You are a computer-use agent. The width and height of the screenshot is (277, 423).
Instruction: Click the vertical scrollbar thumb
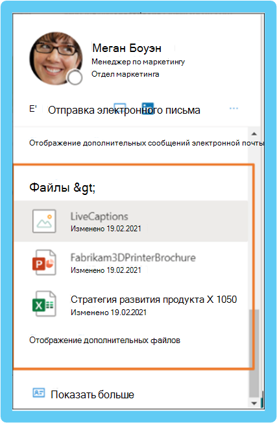(254, 353)
